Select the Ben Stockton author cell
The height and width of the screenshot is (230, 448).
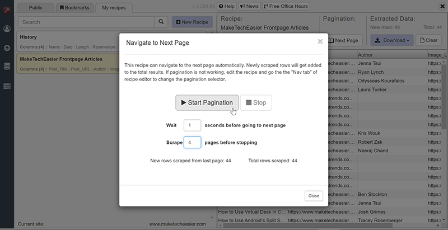pyautogui.click(x=391, y=194)
